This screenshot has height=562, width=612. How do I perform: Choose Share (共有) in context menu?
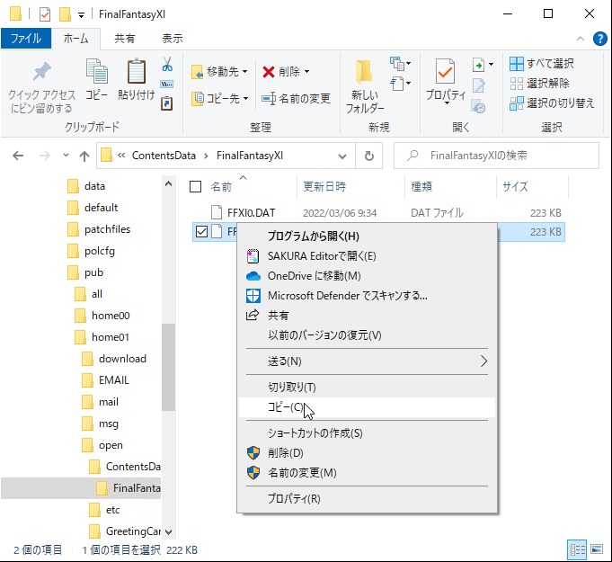[367, 316]
